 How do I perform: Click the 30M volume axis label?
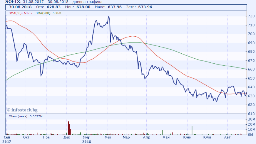[x=251, y=119]
